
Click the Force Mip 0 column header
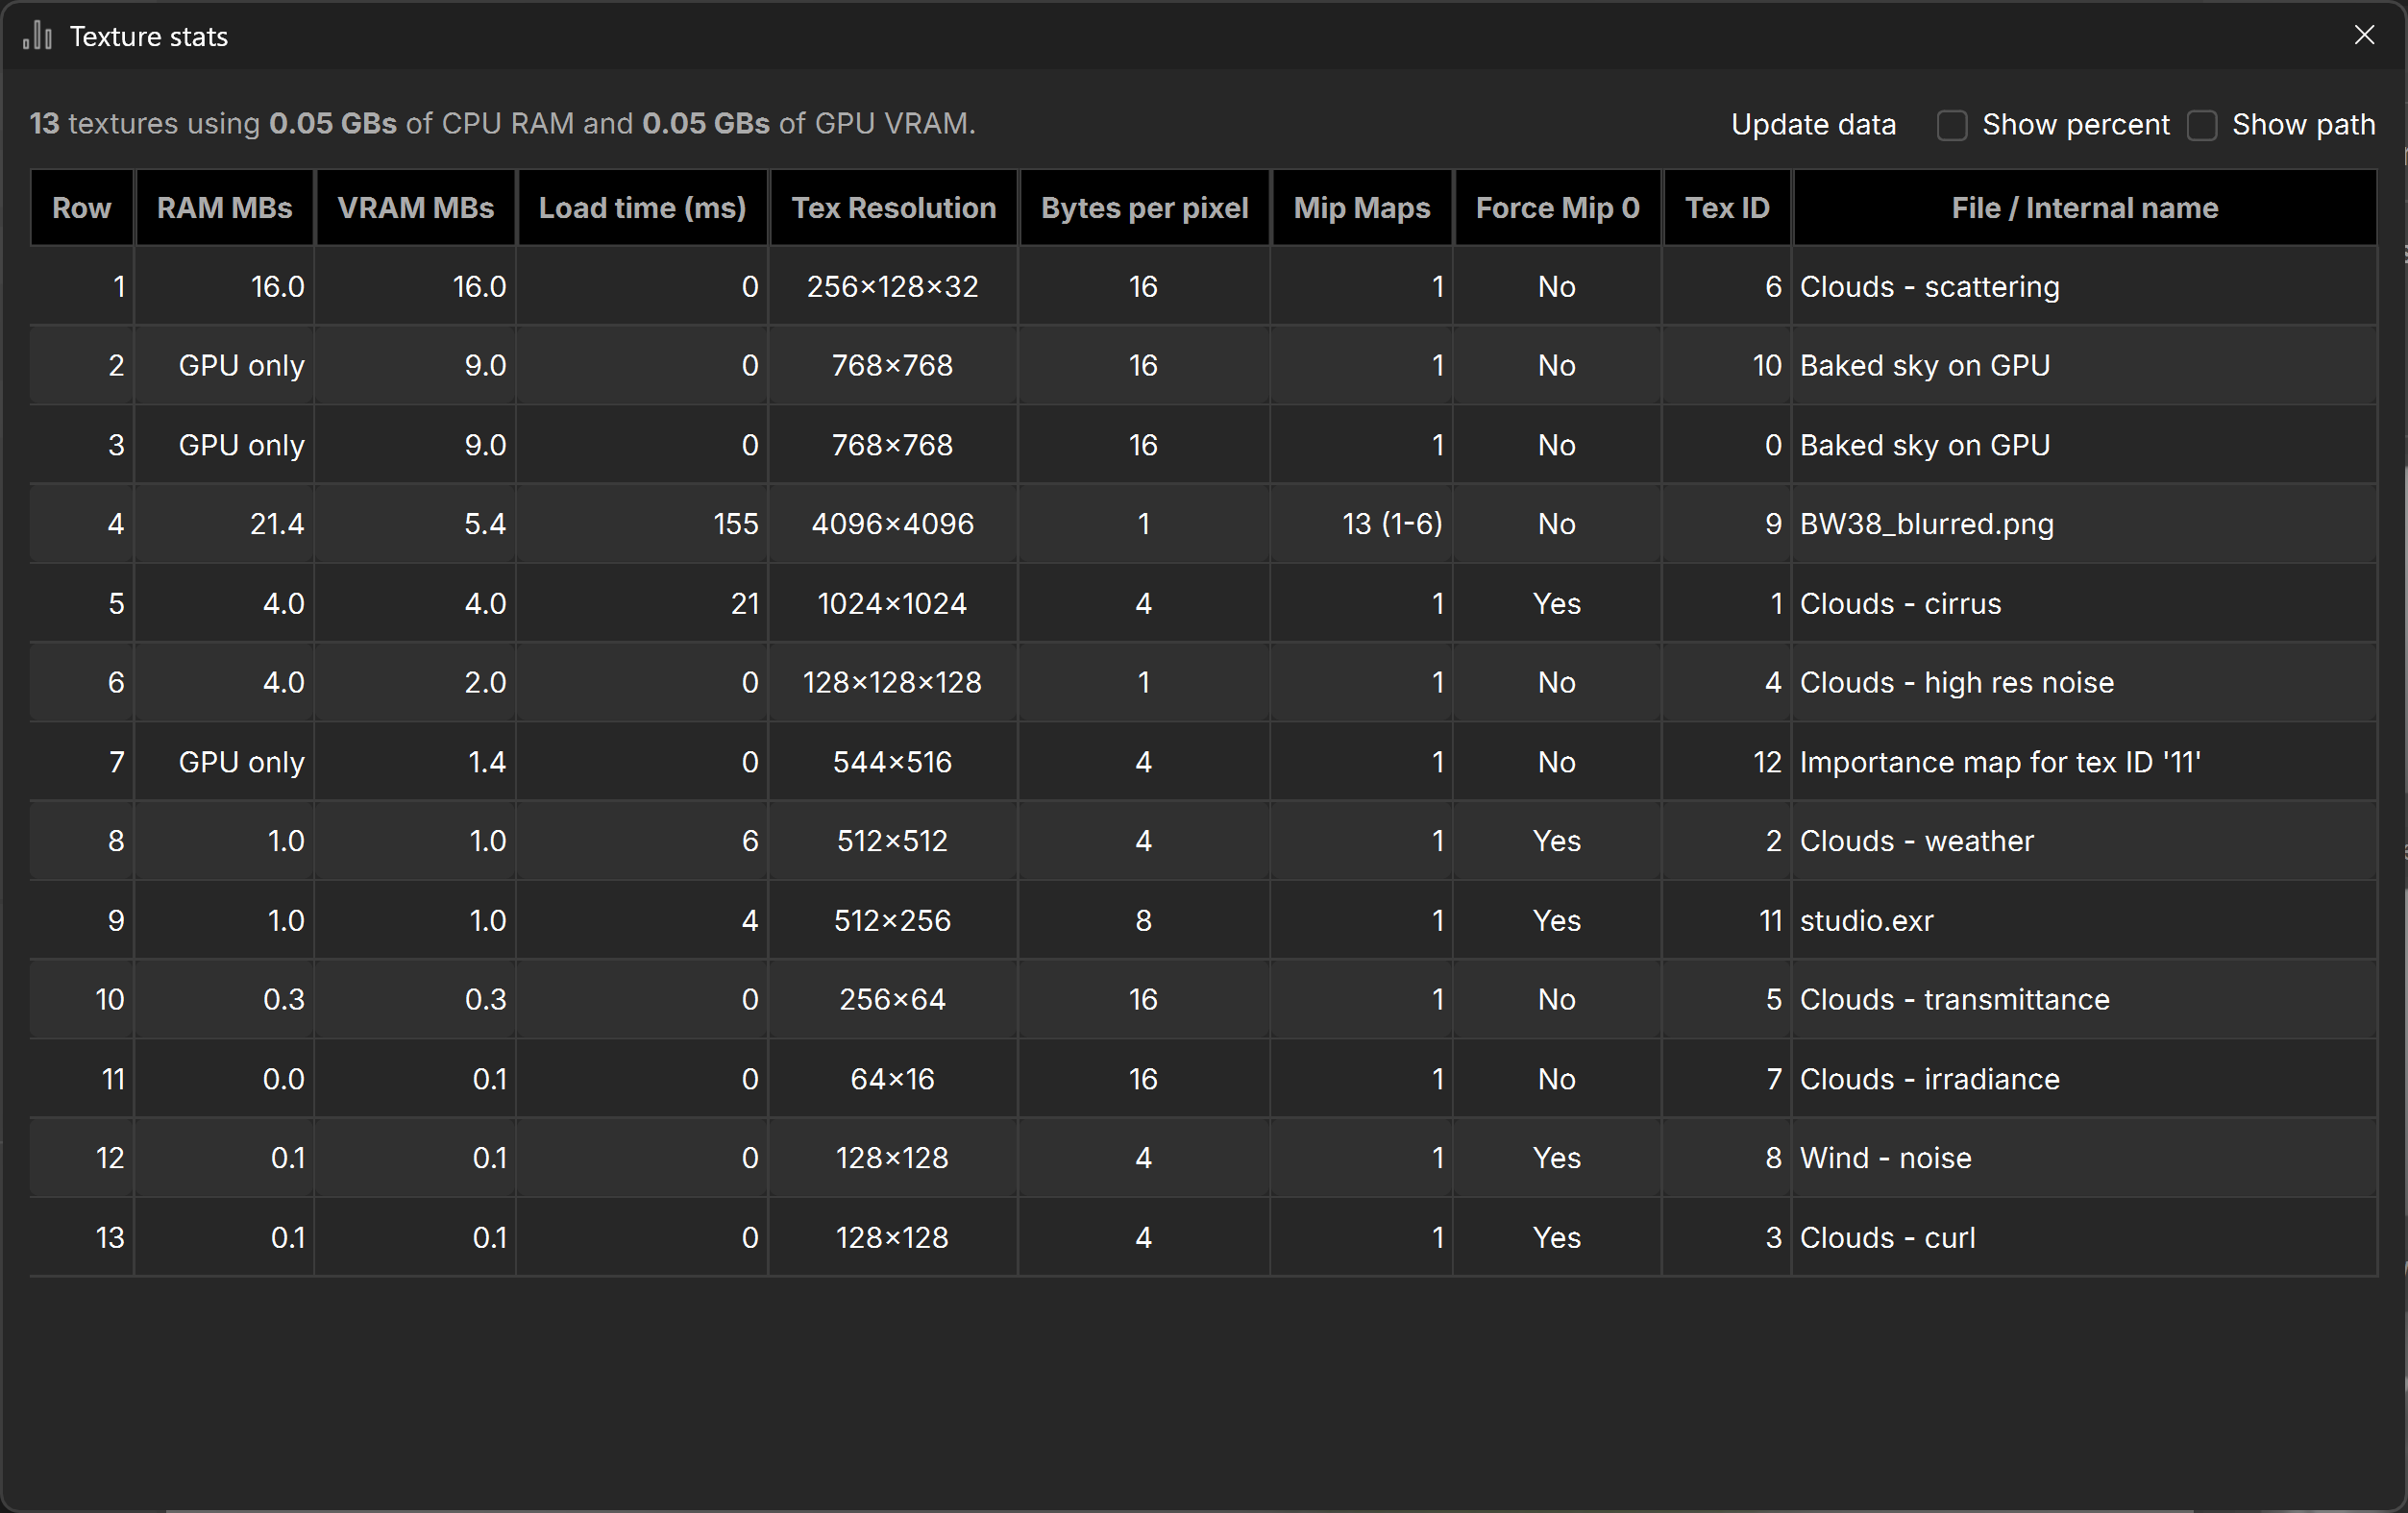(1558, 208)
